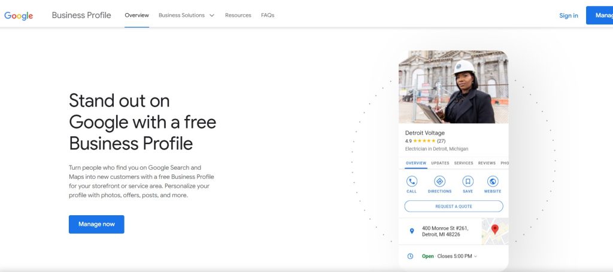Select the SERVICES tab in profile card
Screen dimensions: 613x272
pyautogui.click(x=464, y=163)
